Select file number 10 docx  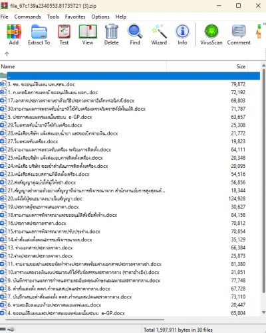(x=130, y=273)
